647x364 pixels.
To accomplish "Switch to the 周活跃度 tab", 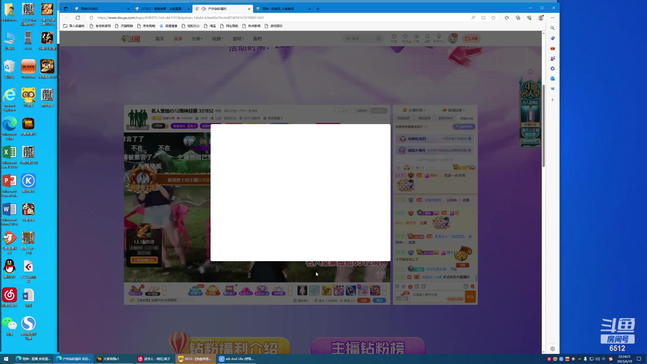I will (x=424, y=118).
